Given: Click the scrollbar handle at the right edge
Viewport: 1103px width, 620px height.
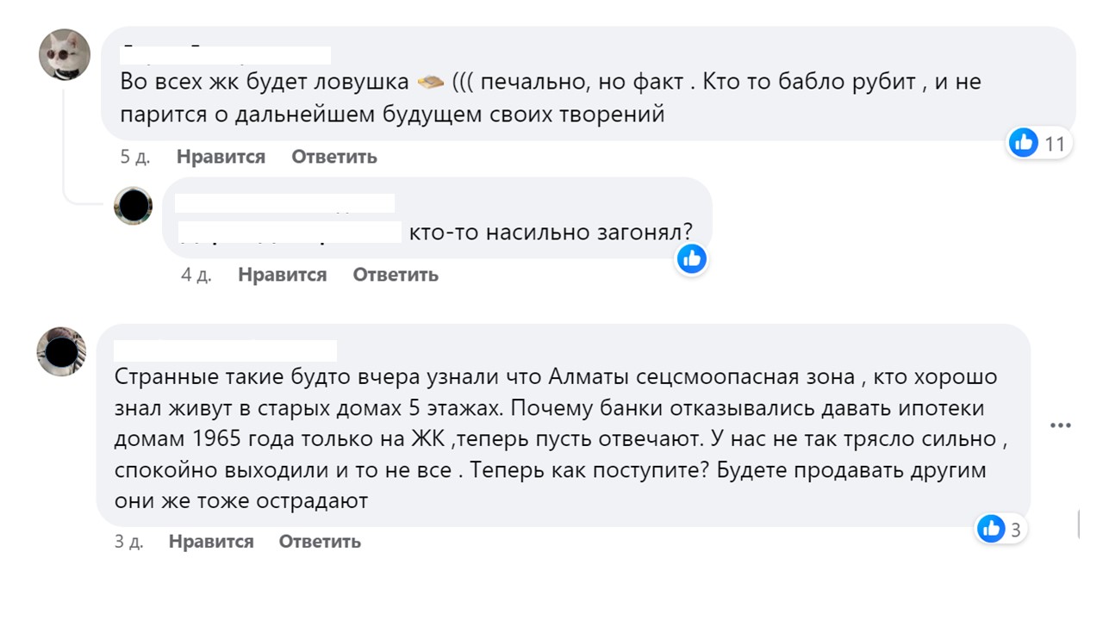Looking at the screenshot, I should 1080,523.
